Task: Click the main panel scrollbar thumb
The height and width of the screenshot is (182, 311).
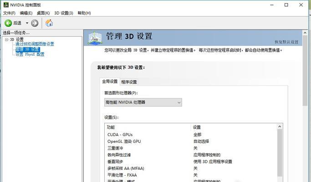Action: 305,71
